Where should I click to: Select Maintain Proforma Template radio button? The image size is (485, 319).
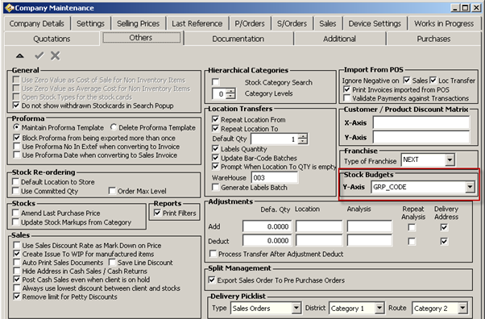coord(16,127)
